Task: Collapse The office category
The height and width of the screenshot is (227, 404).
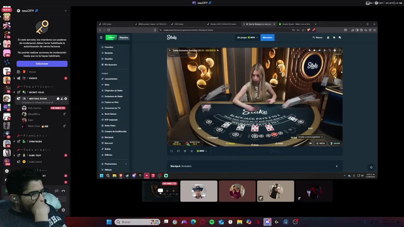Action: (35, 87)
